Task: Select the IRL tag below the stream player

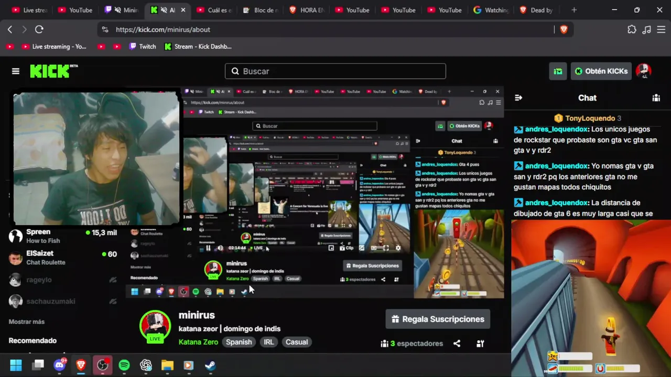Action: 268,342
